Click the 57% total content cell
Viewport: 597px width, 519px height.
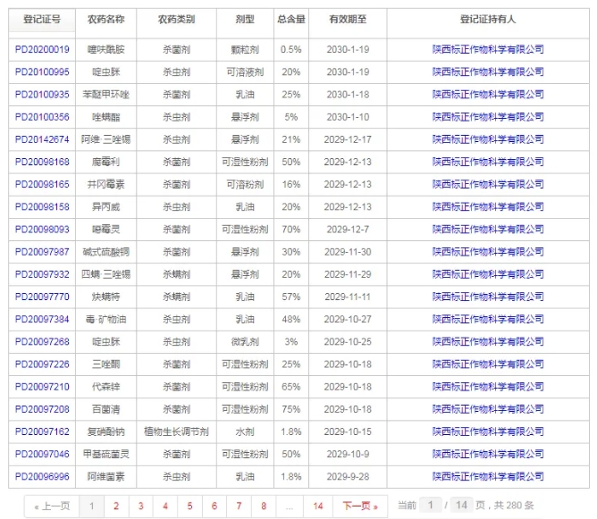click(290, 297)
